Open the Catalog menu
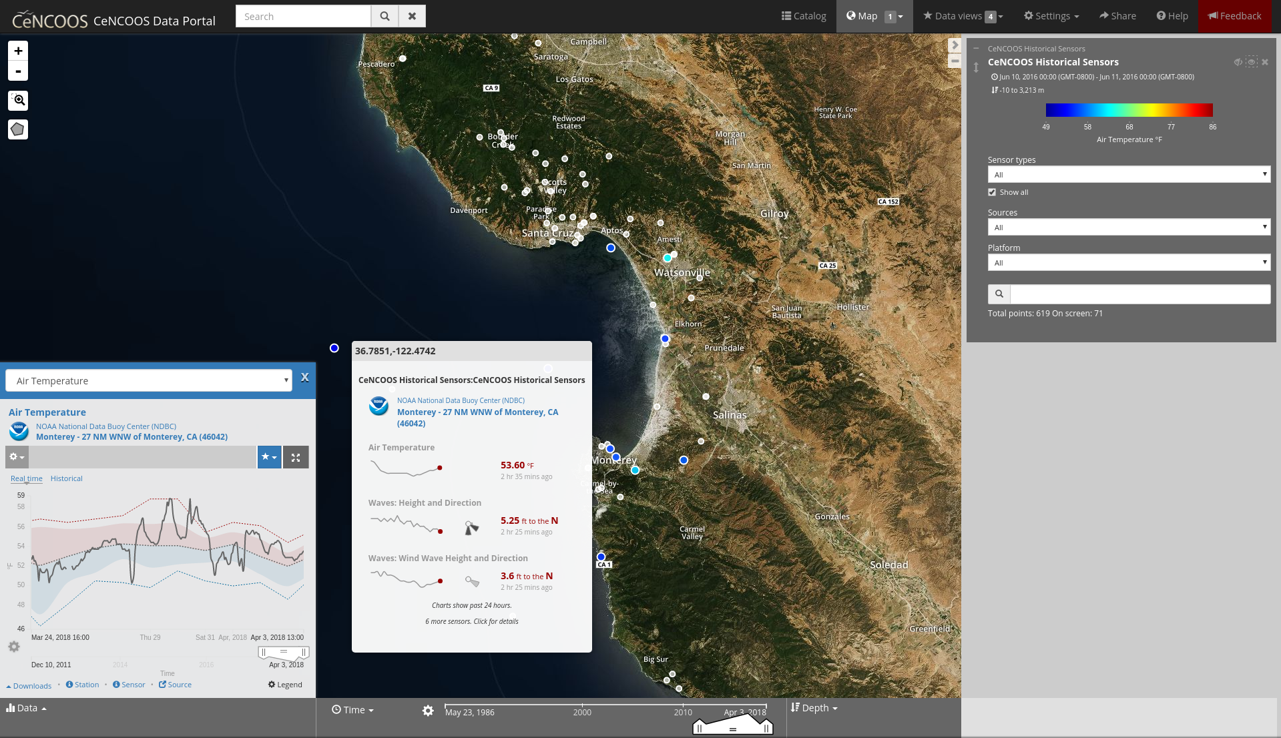The width and height of the screenshot is (1281, 738). [804, 16]
